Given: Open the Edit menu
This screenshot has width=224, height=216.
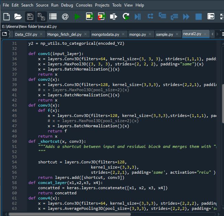Looking at the screenshot, I should coord(15,5).
